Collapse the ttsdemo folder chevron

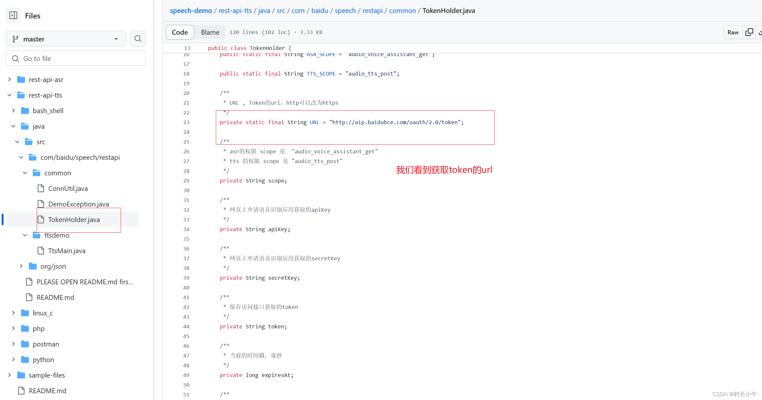25,235
